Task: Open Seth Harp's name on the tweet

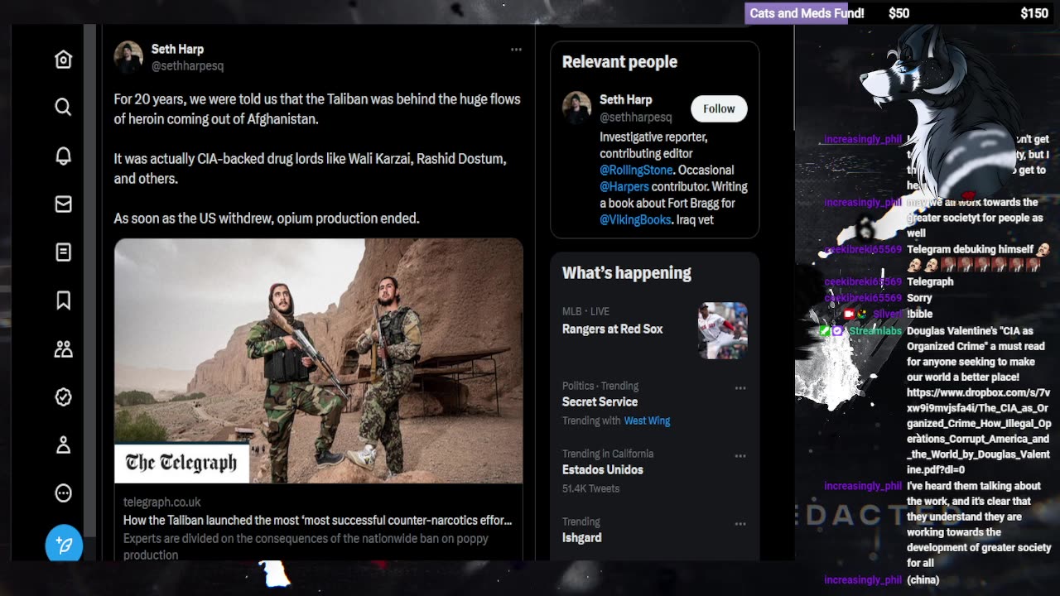Action: click(x=177, y=49)
